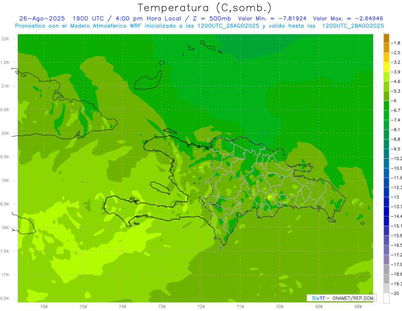Click the '76W' longitude label
The width and height of the screenshot is (402, 311).
(44, 306)
